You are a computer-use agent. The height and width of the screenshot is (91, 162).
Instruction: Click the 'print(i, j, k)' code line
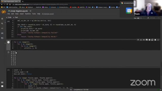31,48
